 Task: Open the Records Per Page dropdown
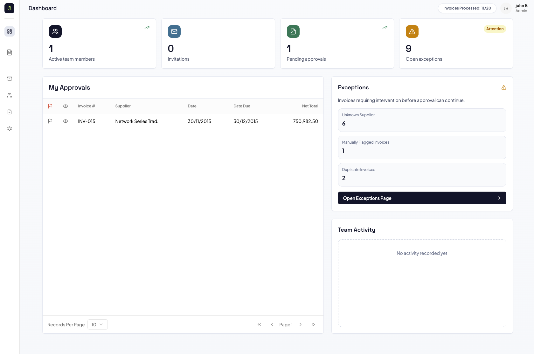[97, 324]
